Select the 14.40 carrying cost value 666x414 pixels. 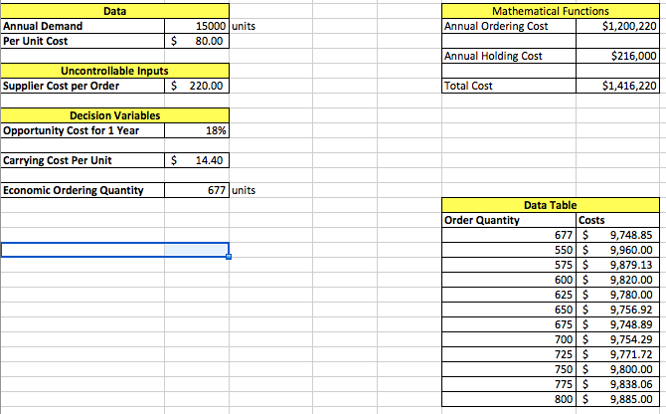[x=197, y=160]
